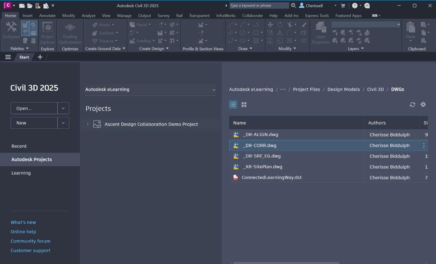Switch to list view
The height and width of the screenshot is (264, 436).
[233, 105]
